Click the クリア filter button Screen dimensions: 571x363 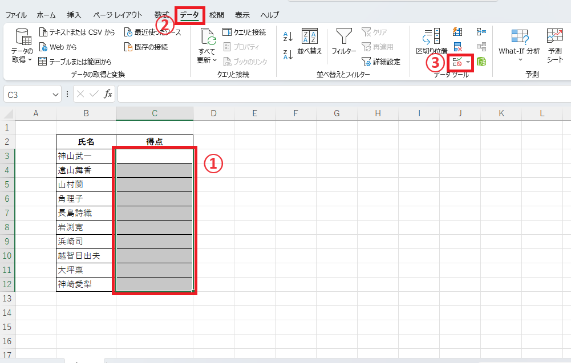tap(374, 32)
